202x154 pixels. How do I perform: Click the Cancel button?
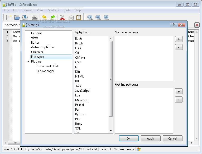click(172, 138)
